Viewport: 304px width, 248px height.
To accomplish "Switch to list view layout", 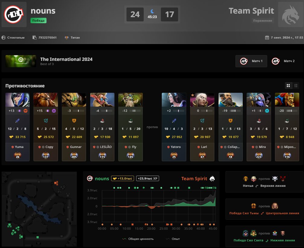I will pos(296,86).
